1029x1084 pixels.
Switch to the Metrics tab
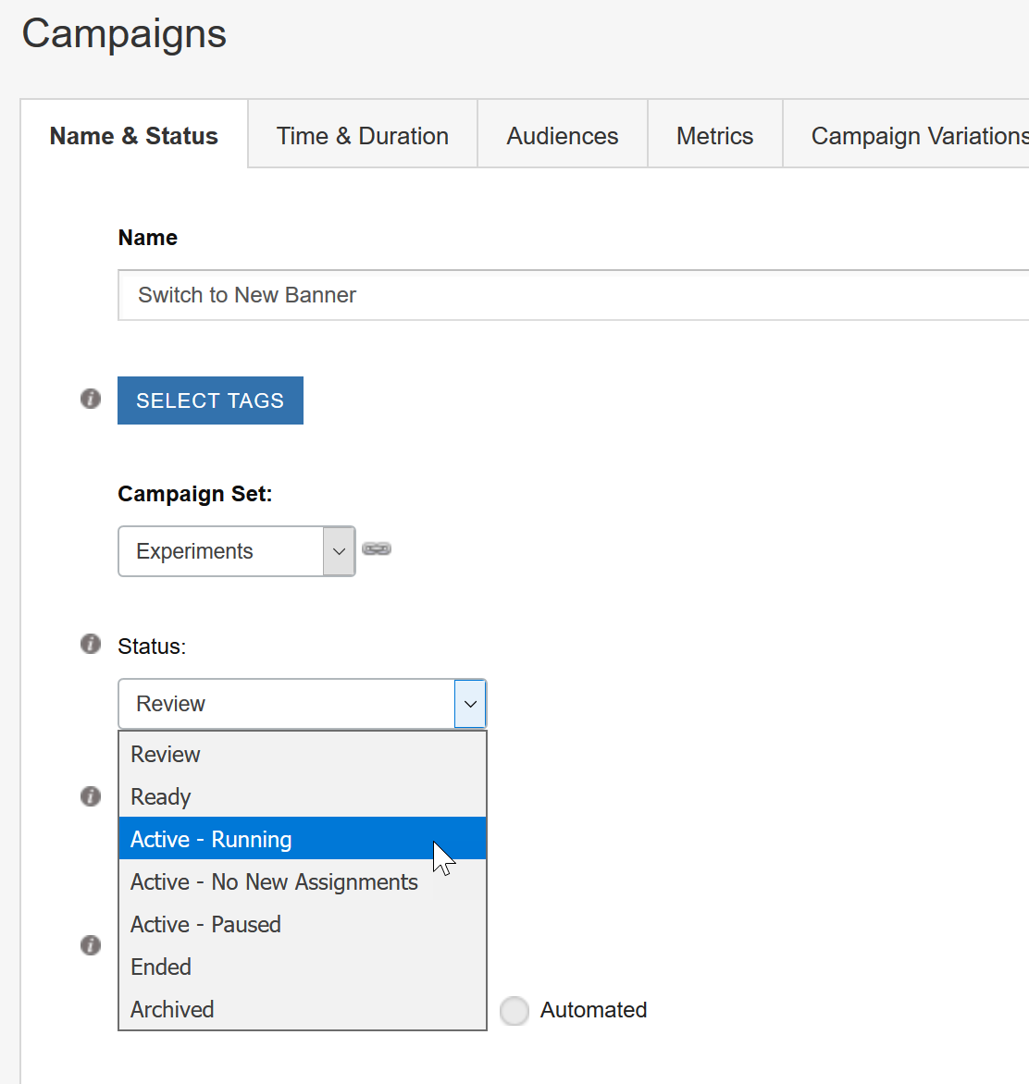714,135
